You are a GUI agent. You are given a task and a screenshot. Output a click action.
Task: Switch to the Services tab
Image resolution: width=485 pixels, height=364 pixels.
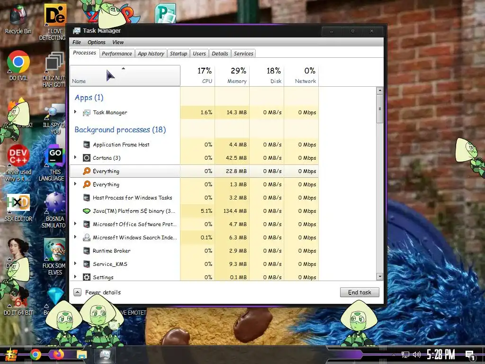(x=243, y=54)
